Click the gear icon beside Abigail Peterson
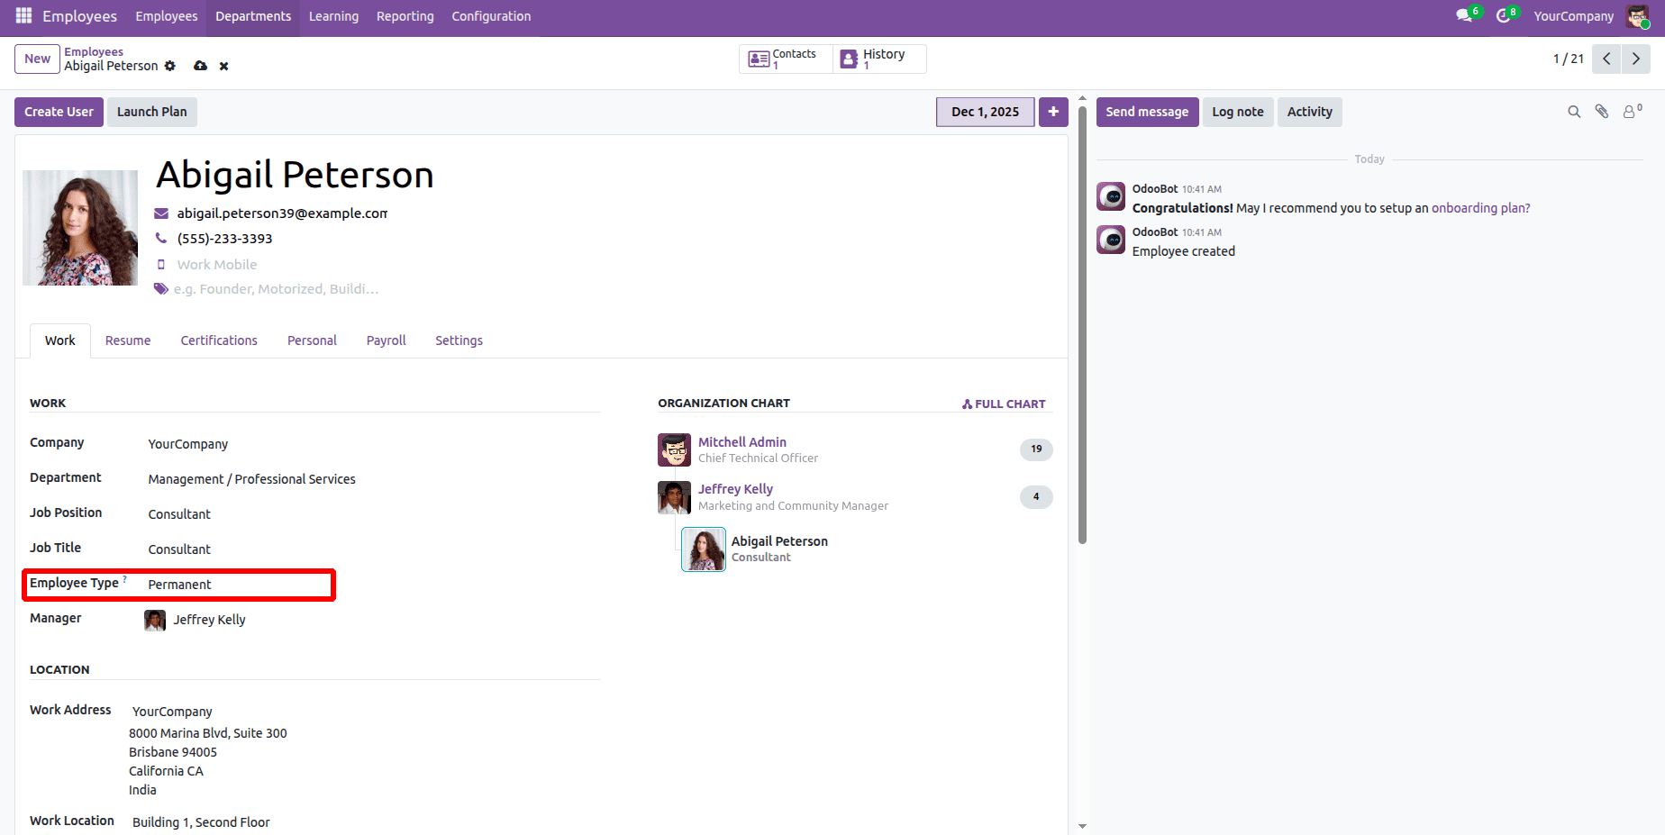 [169, 66]
